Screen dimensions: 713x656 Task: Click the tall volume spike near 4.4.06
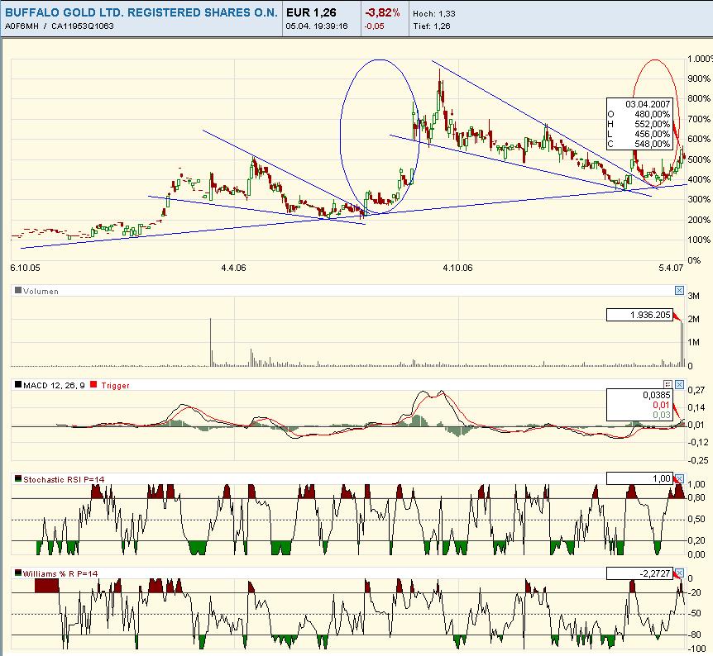(x=211, y=342)
